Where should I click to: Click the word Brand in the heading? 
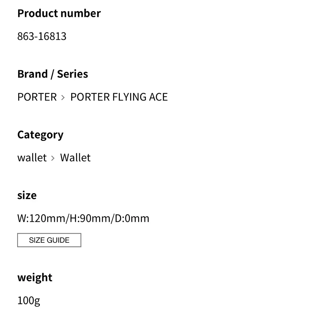33,74
